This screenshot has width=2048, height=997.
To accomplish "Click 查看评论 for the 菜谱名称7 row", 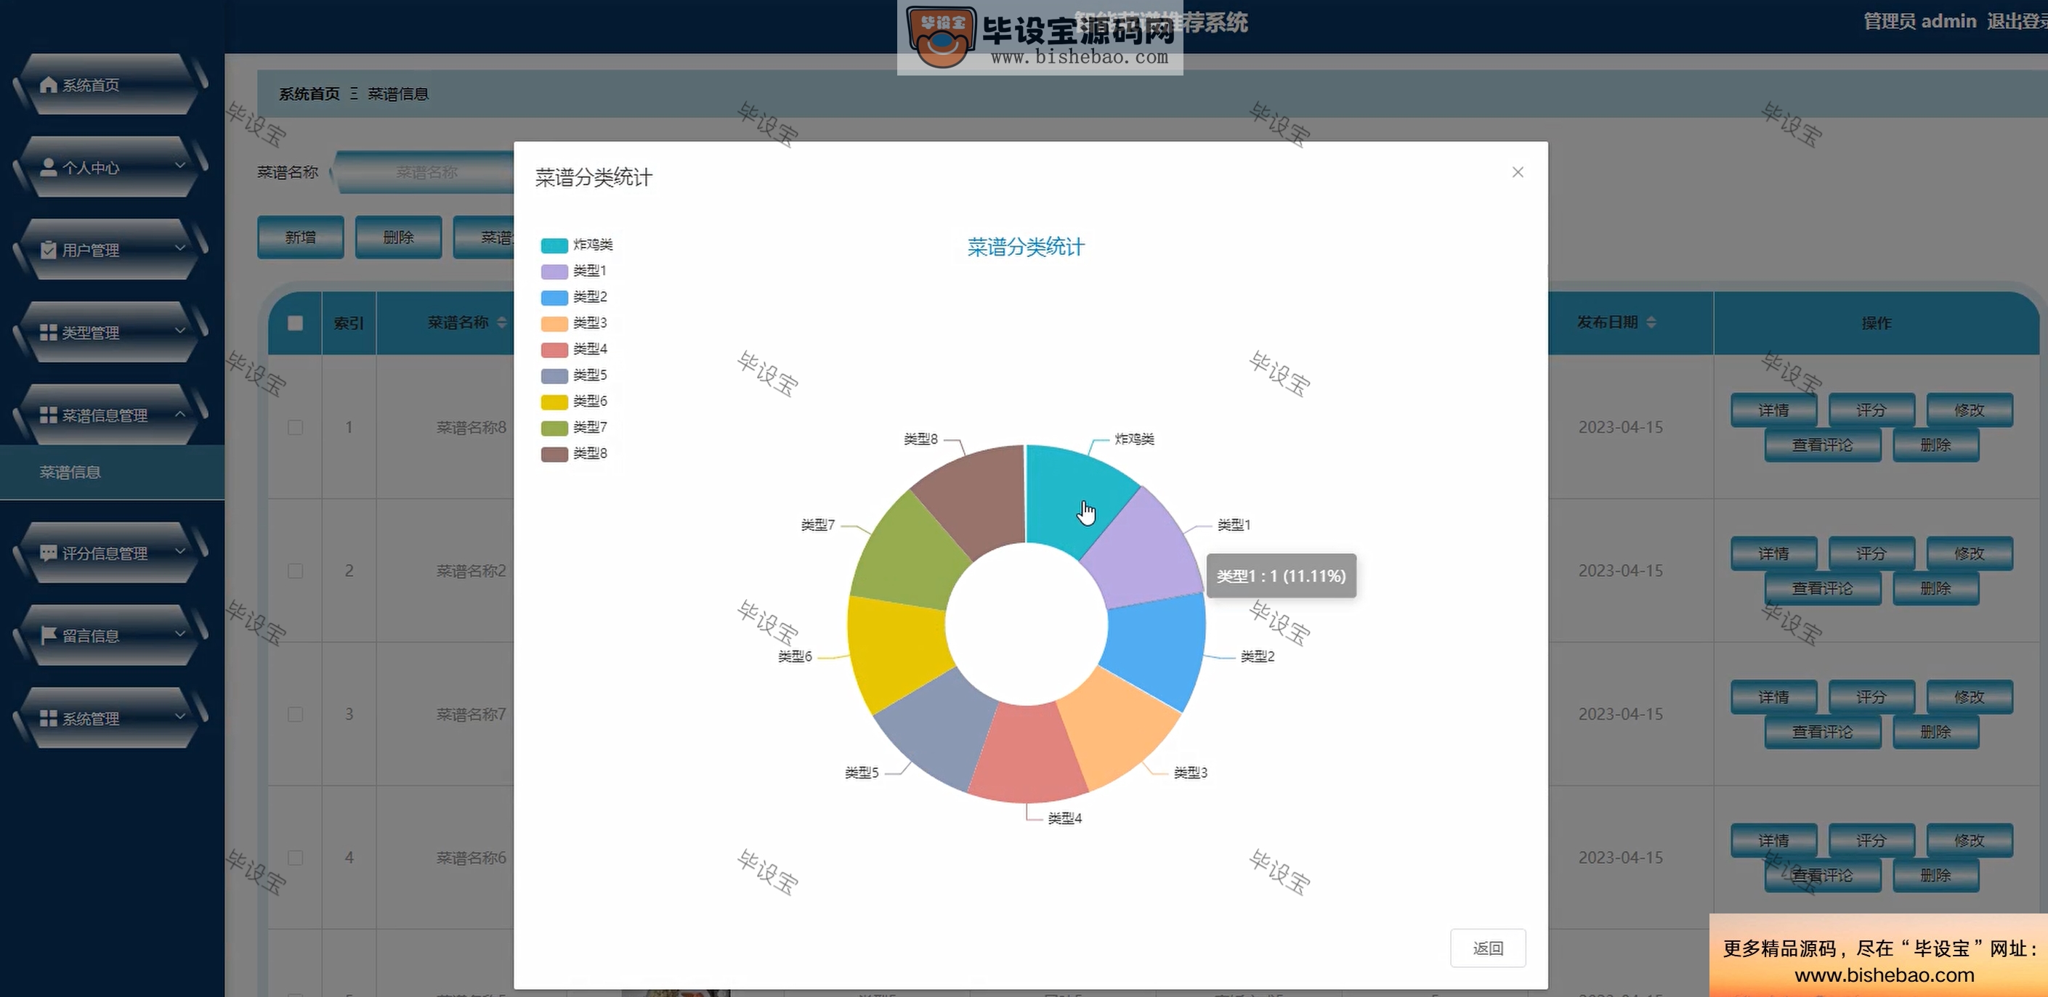I will coord(1822,732).
